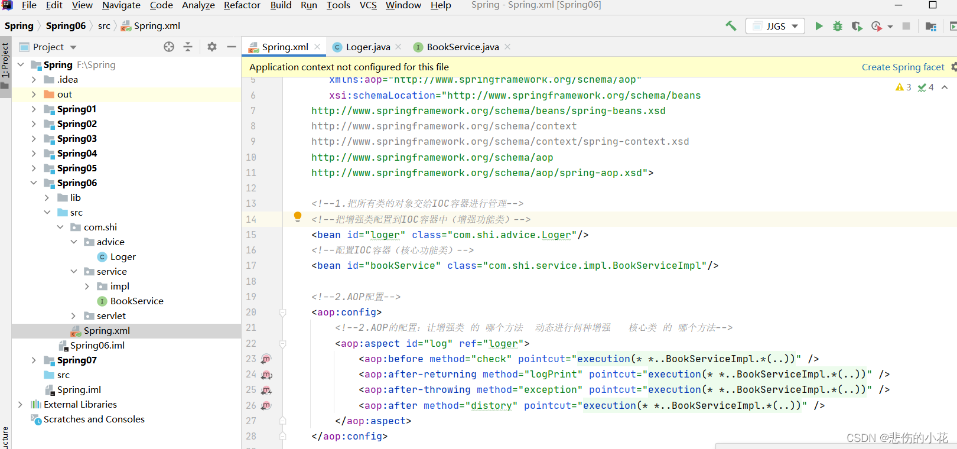The image size is (957, 449).
Task: Click Create Spring facet link
Action: click(903, 67)
